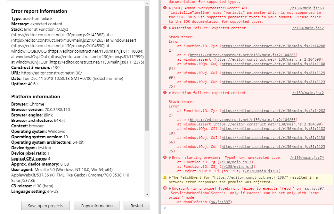This screenshot has height=214, width=334.
Task: Open the sw.js:397 source link at right
Action: 314,188
